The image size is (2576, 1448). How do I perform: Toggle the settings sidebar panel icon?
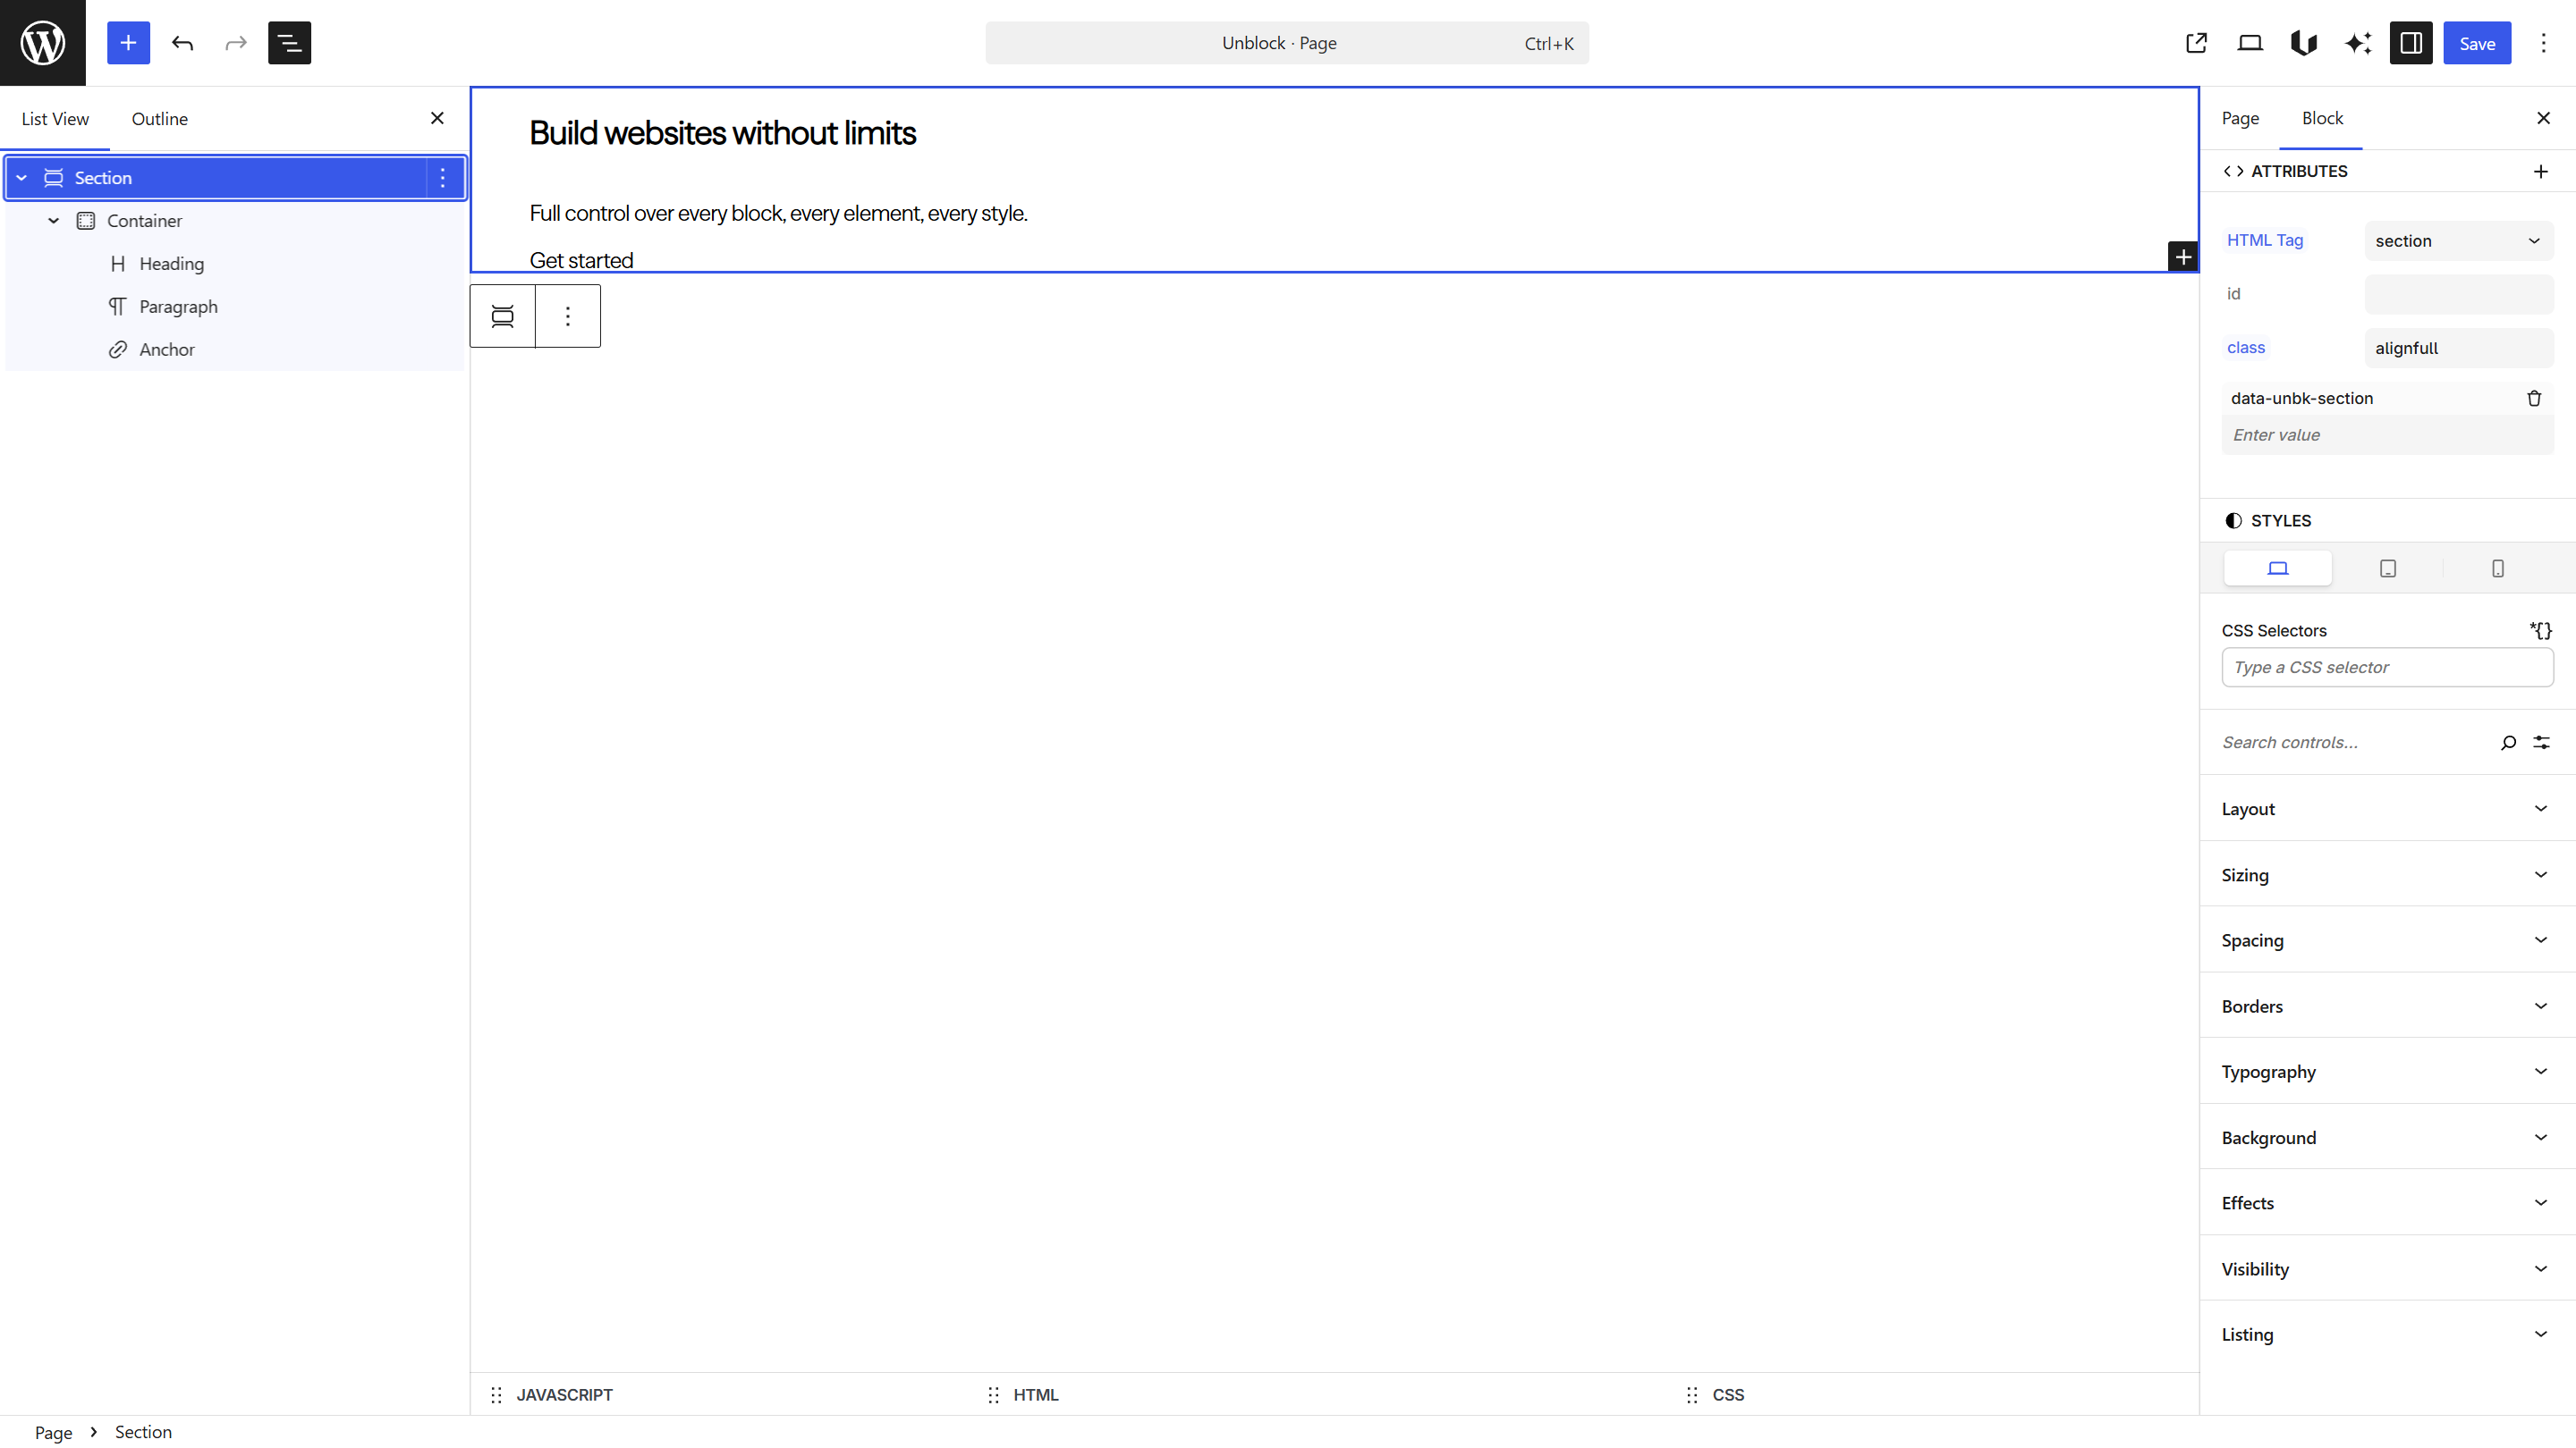click(2410, 43)
